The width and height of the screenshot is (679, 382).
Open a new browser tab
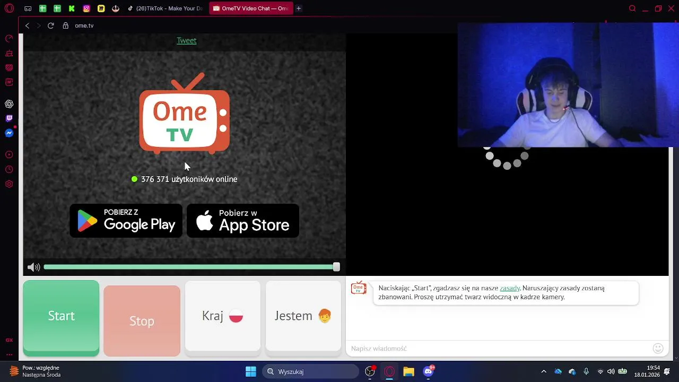(x=299, y=8)
